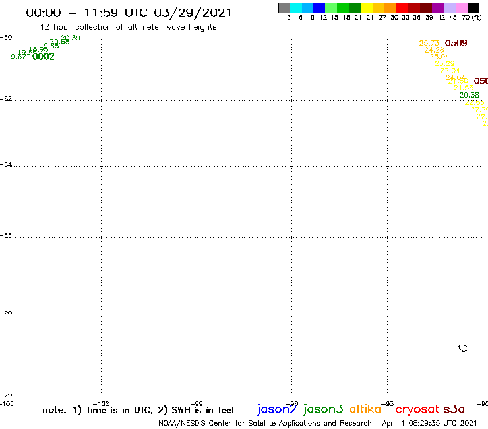Viewport: 488px width, 429px height.
Task: Select the 22.65 wave height reading
Action: click(x=475, y=102)
